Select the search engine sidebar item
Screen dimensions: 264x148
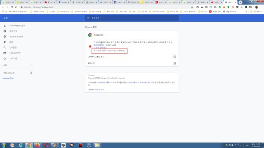click(13, 48)
